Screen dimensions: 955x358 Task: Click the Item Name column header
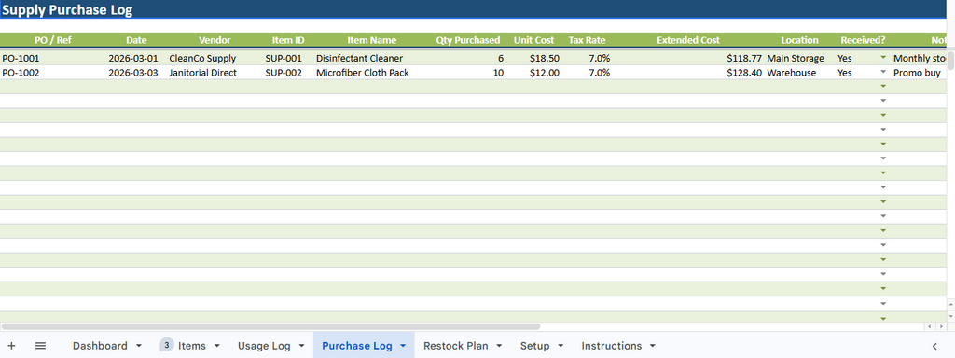[371, 40]
